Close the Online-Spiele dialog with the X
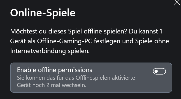 [x=177, y=2]
